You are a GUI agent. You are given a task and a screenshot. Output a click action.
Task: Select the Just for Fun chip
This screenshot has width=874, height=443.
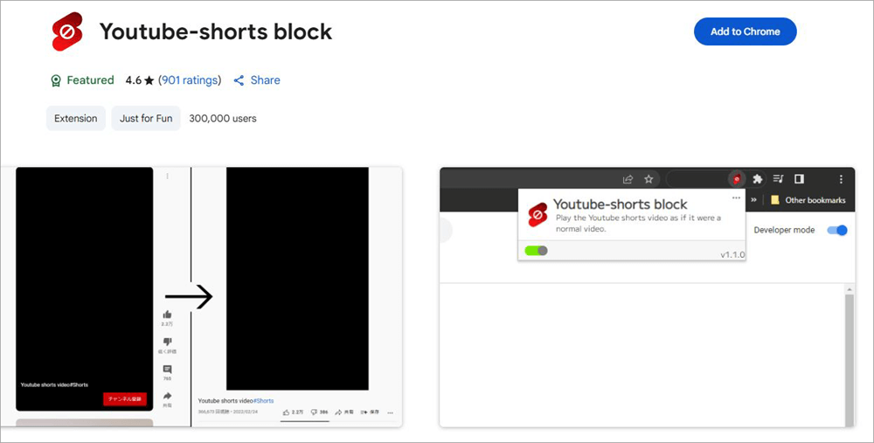[146, 118]
